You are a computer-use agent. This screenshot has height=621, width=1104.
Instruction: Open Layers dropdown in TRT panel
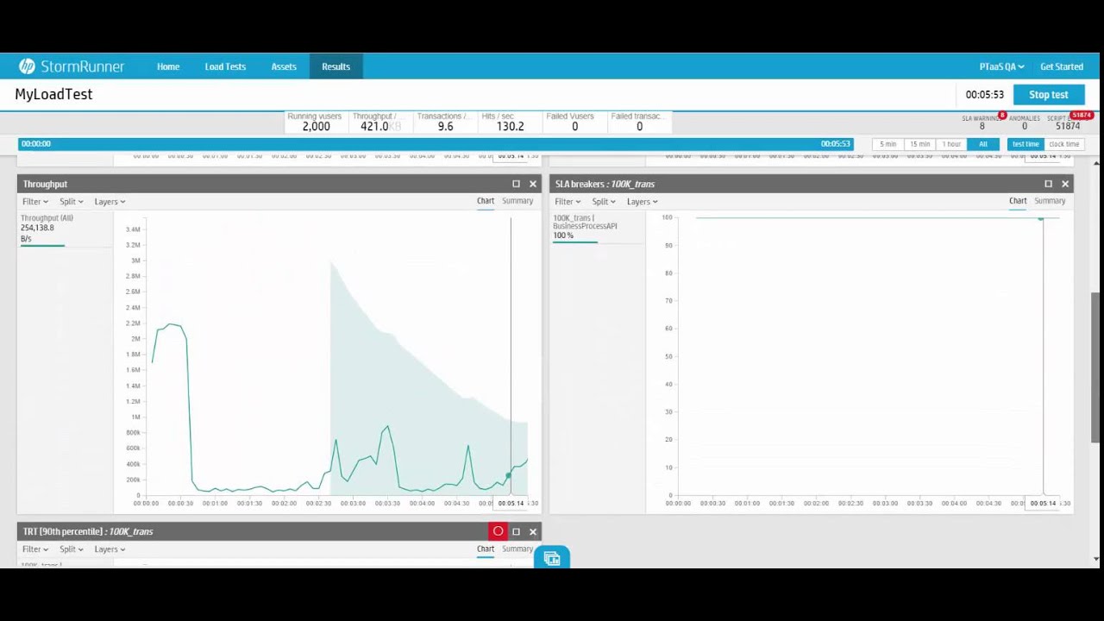pos(110,549)
